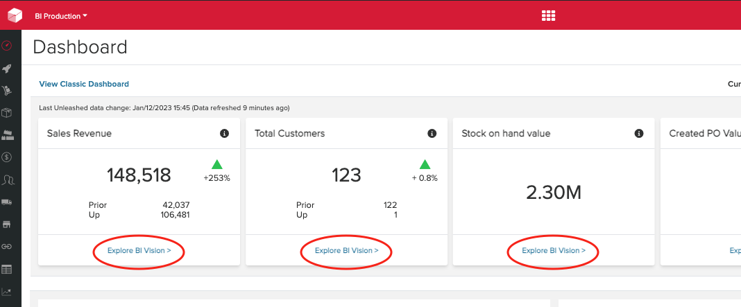Open the BI Production account dropdown
This screenshot has width=741, height=307.
click(61, 16)
